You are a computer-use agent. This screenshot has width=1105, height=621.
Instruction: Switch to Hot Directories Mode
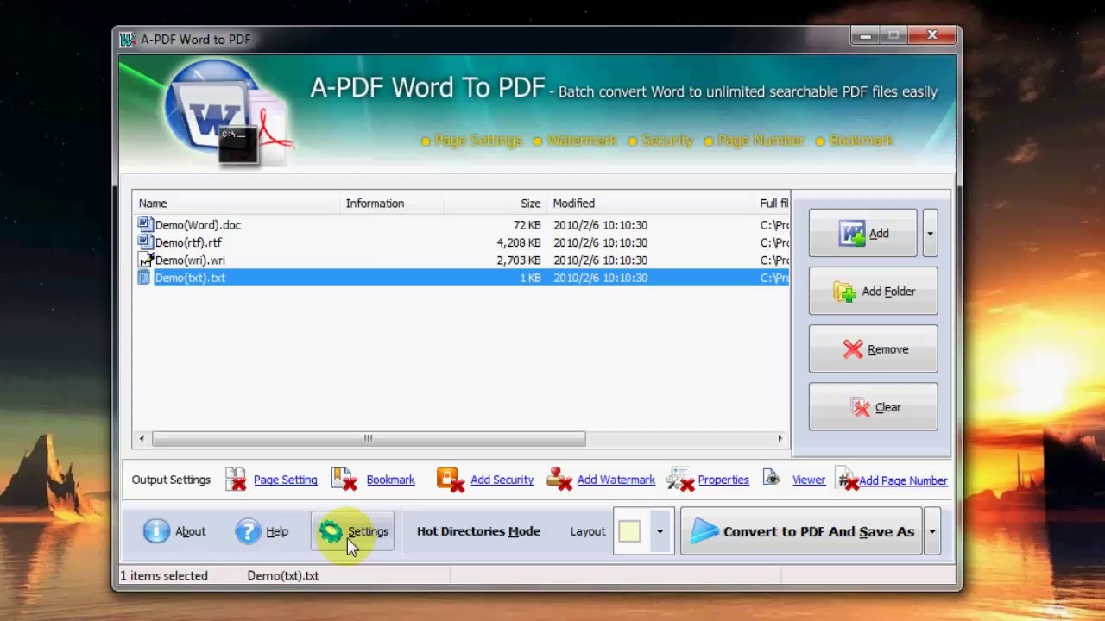(478, 531)
